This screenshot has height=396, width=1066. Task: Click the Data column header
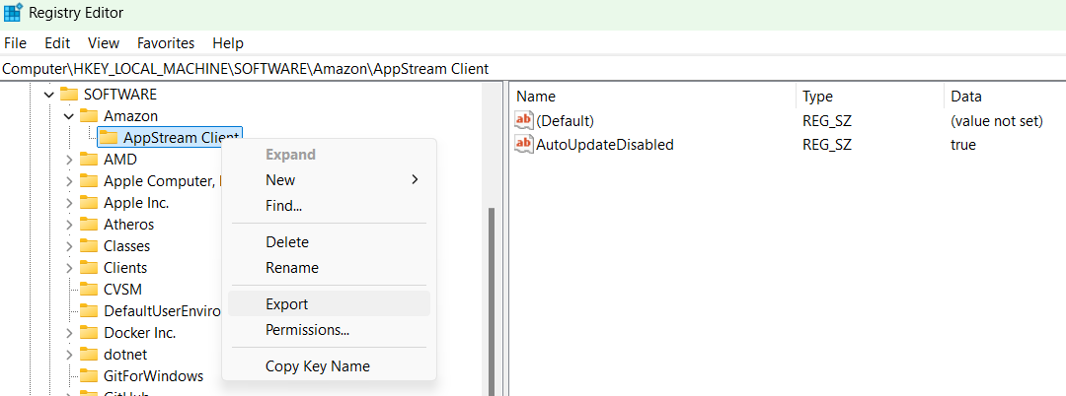click(965, 97)
